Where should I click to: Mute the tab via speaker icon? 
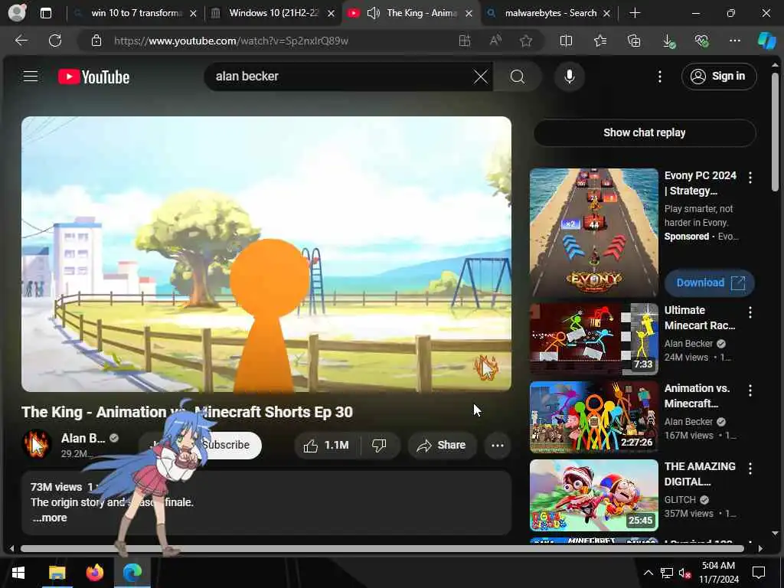pyautogui.click(x=373, y=13)
